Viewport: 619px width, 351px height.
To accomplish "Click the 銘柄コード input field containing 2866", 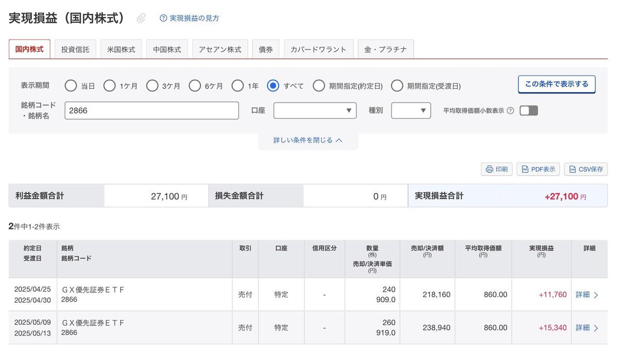I will [x=151, y=110].
